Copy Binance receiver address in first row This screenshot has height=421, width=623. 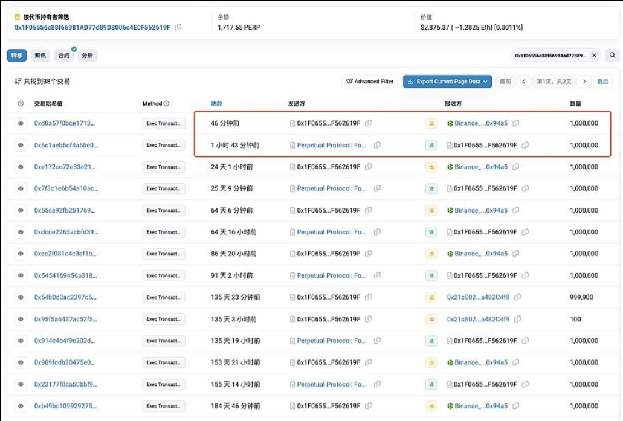(515, 123)
